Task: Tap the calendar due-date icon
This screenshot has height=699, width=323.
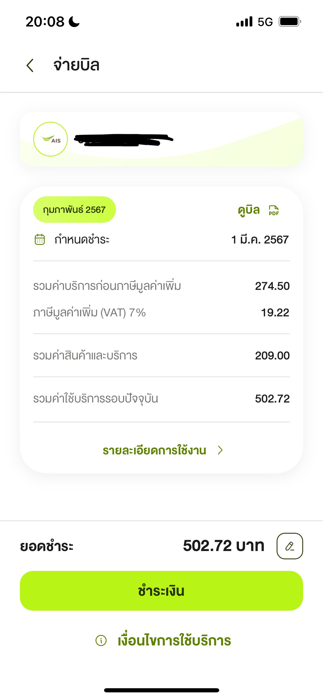Action: [x=39, y=239]
